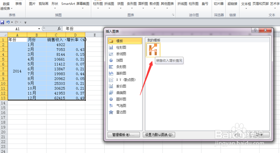Click cell containing 62415

(56, 98)
